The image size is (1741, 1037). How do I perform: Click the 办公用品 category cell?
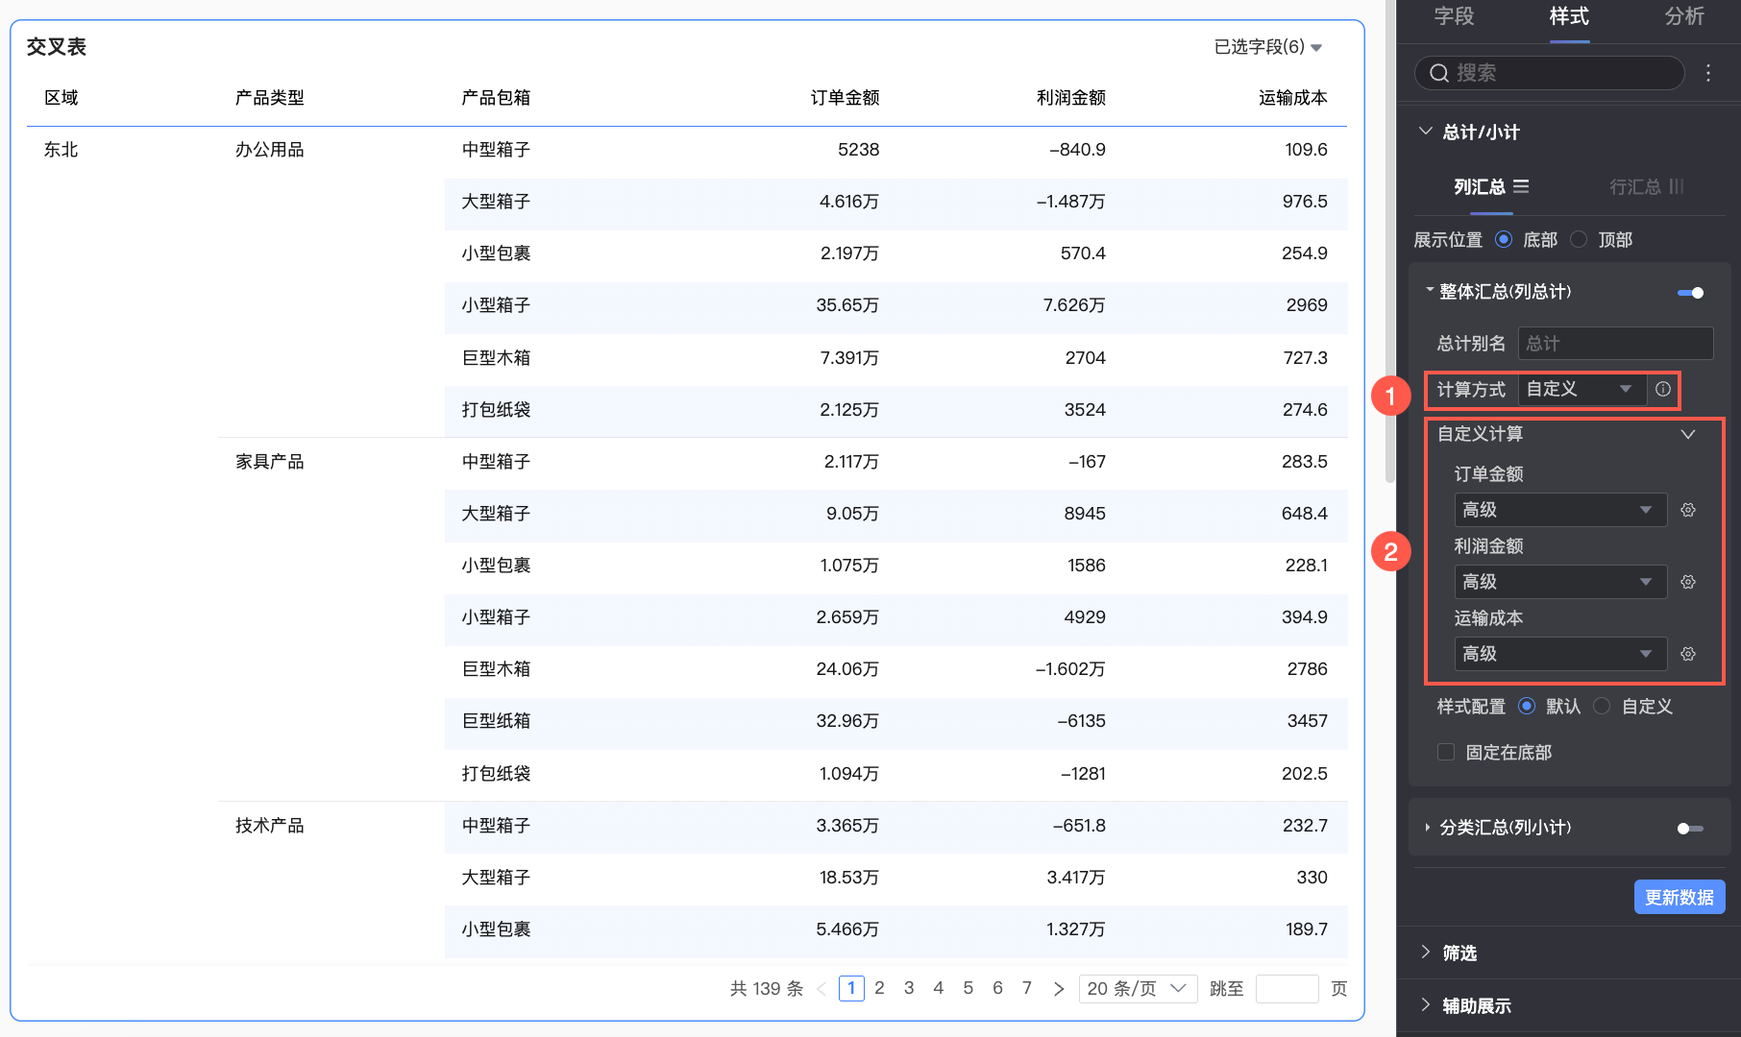point(270,149)
